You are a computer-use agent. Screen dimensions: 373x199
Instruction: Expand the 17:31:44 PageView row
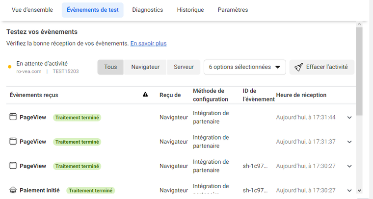(349, 118)
